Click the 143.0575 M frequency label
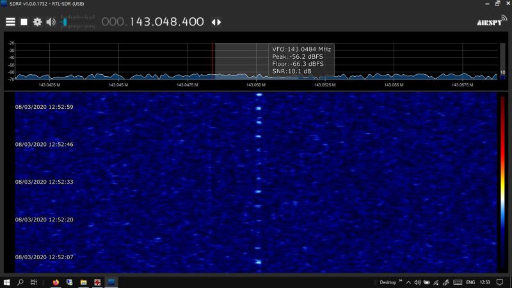 (x=462, y=85)
